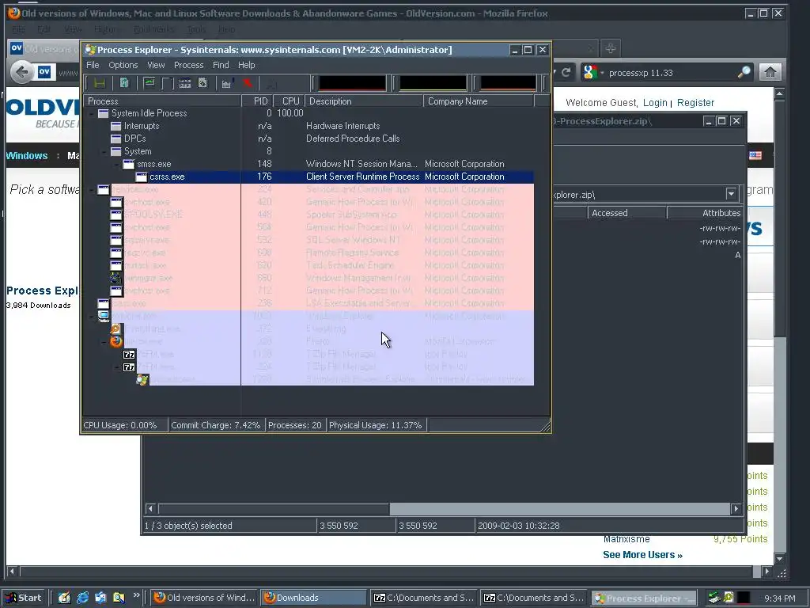Click the Commit Charge status bar entry
Viewport: 810px width, 608px height.
215,425
